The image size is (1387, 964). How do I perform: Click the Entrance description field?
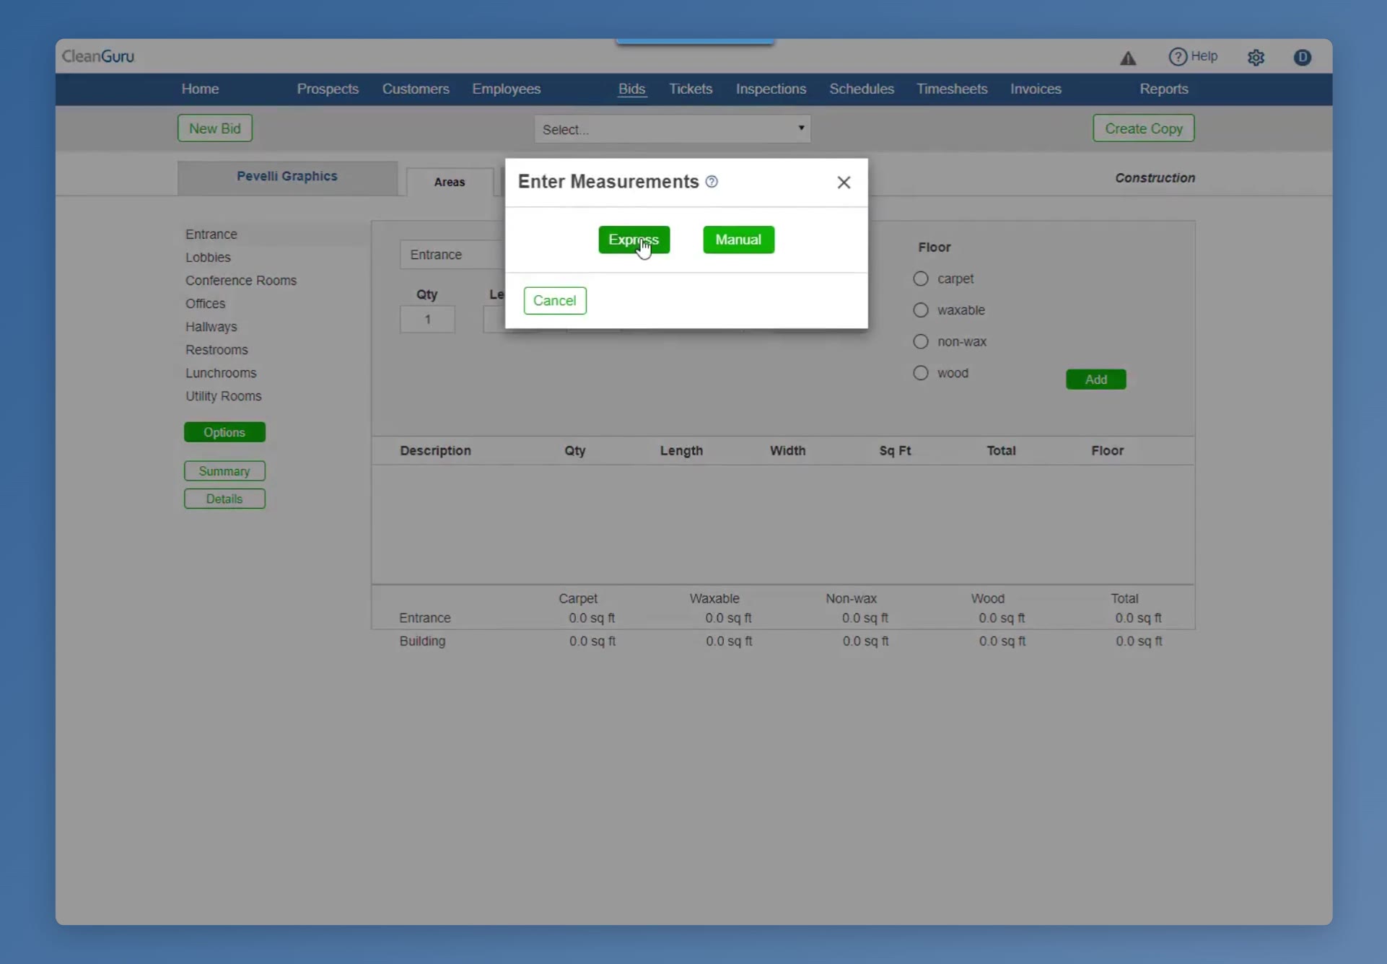pos(452,255)
